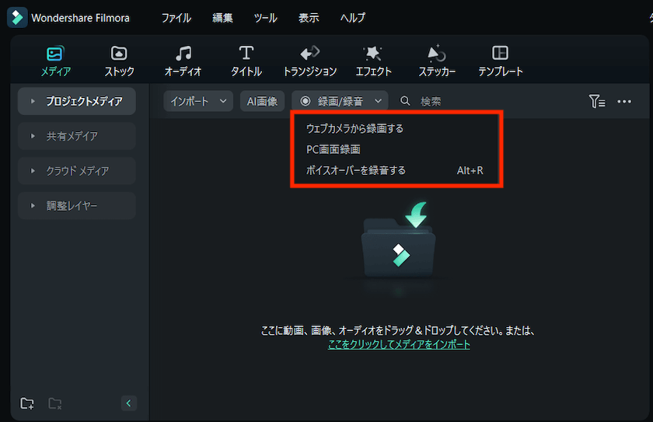Image resolution: width=653 pixels, height=422 pixels.
Task: Open the ファイル menu
Action: click(176, 18)
